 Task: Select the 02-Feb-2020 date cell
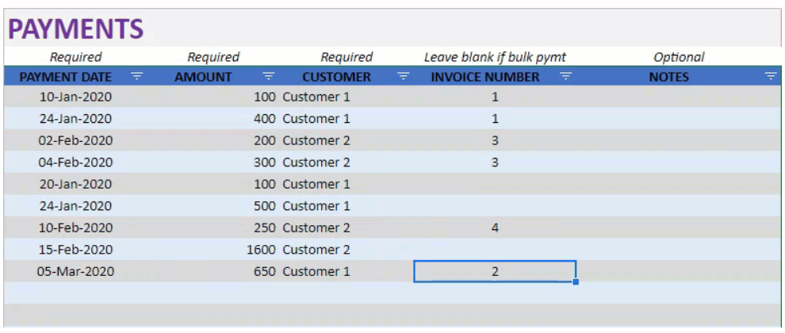pos(75,140)
